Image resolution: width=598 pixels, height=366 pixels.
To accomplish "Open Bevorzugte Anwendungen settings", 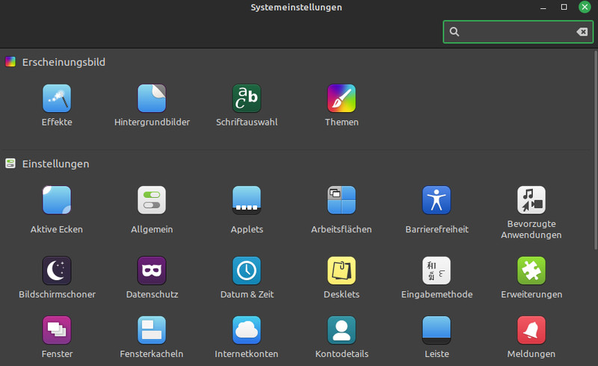I will click(531, 199).
